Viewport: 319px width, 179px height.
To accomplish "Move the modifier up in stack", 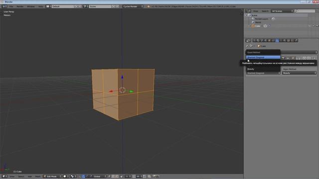I will coord(305,58).
